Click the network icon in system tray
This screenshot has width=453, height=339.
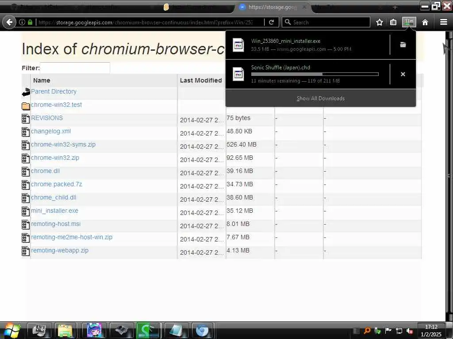tap(399, 331)
